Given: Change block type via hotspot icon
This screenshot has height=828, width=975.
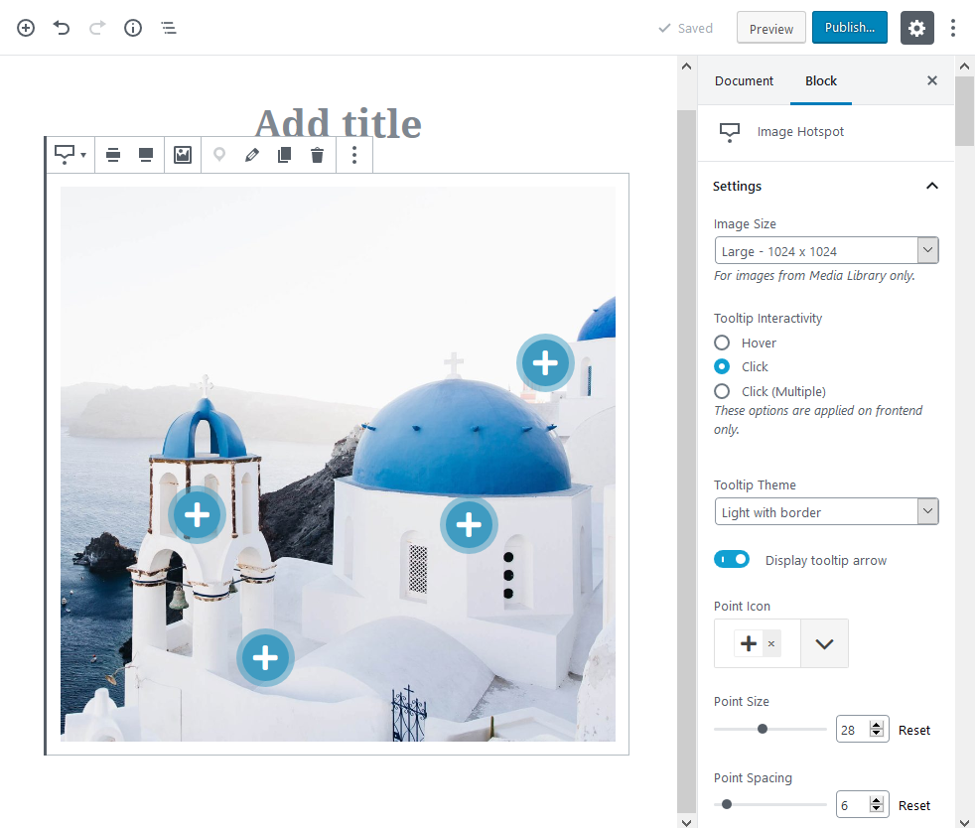Looking at the screenshot, I should click(x=70, y=155).
